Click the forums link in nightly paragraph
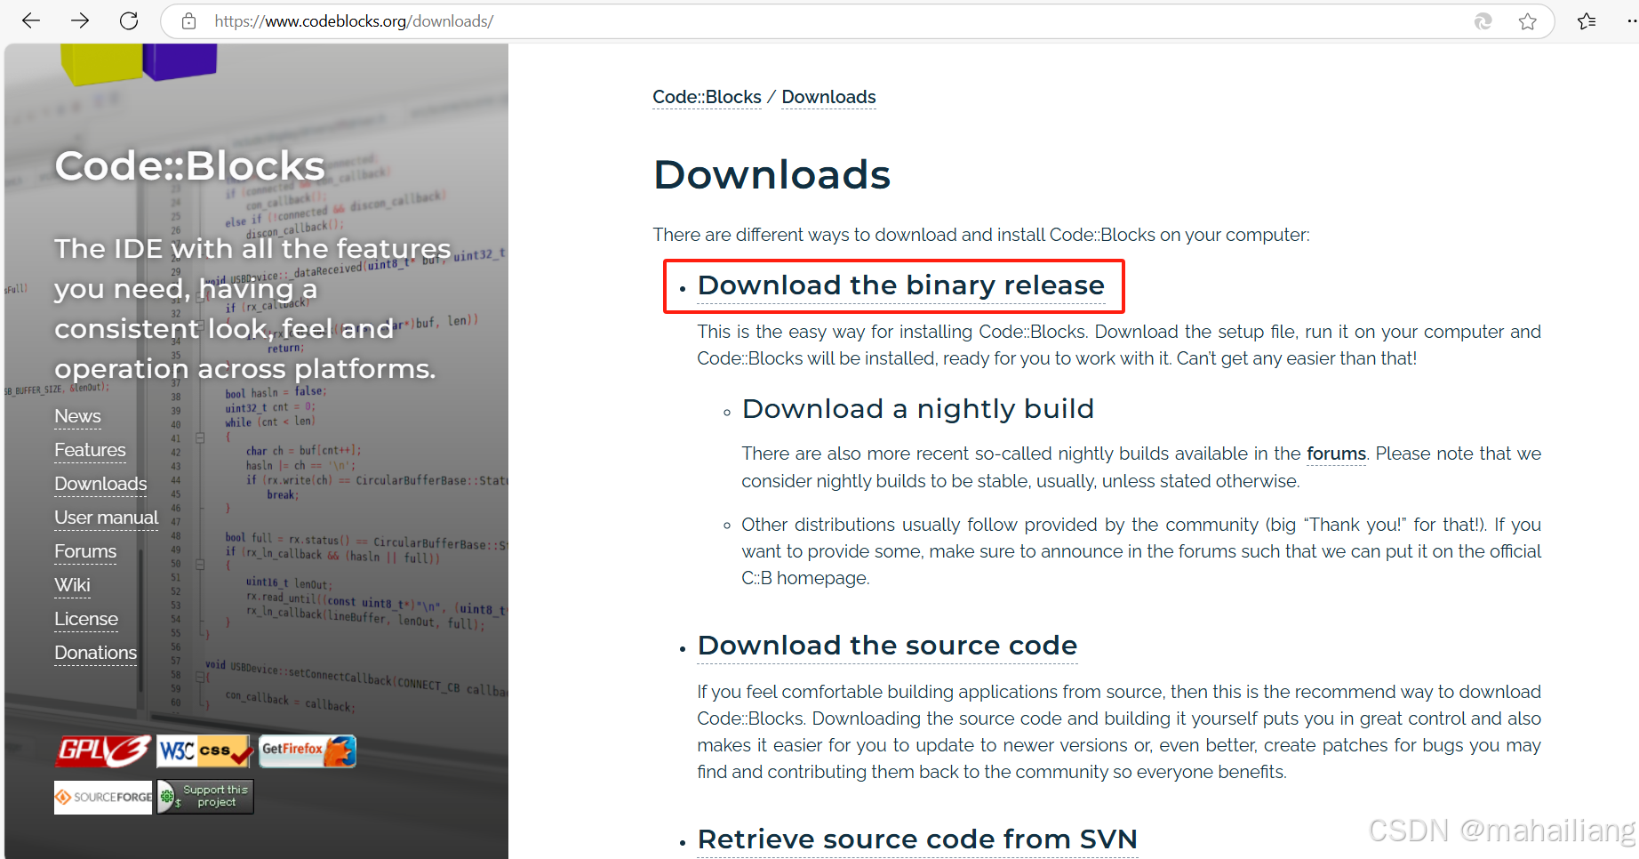This screenshot has height=859, width=1639. tap(1336, 454)
